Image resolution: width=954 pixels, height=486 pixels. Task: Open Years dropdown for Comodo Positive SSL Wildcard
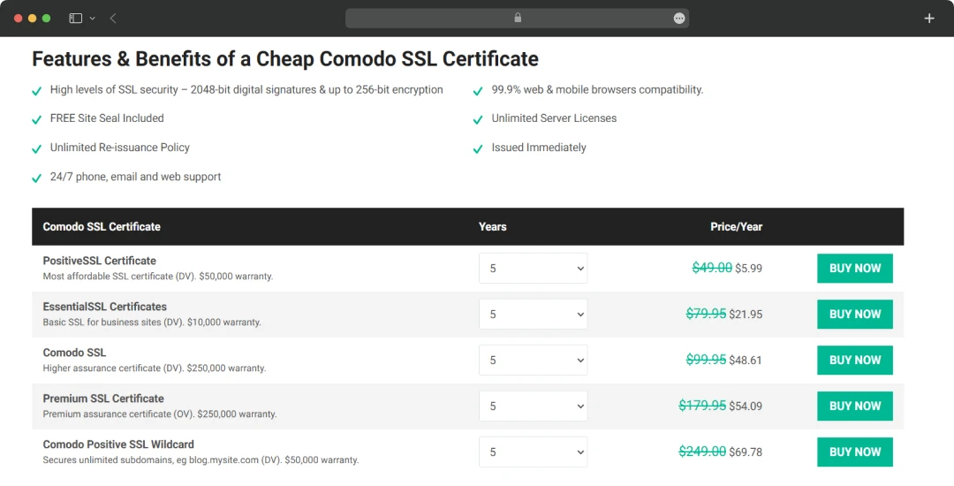tap(533, 452)
